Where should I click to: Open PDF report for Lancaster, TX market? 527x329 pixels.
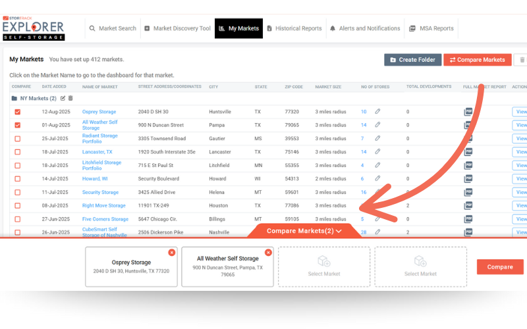(x=468, y=151)
